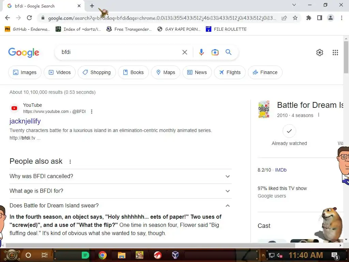Expand "Why was BFDI cancelled?"
The width and height of the screenshot is (349, 262).
pyautogui.click(x=121, y=176)
